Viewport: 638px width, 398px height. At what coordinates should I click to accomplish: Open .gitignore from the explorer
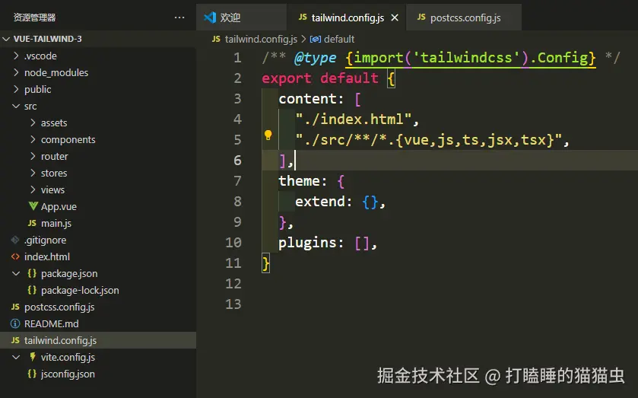pos(45,240)
